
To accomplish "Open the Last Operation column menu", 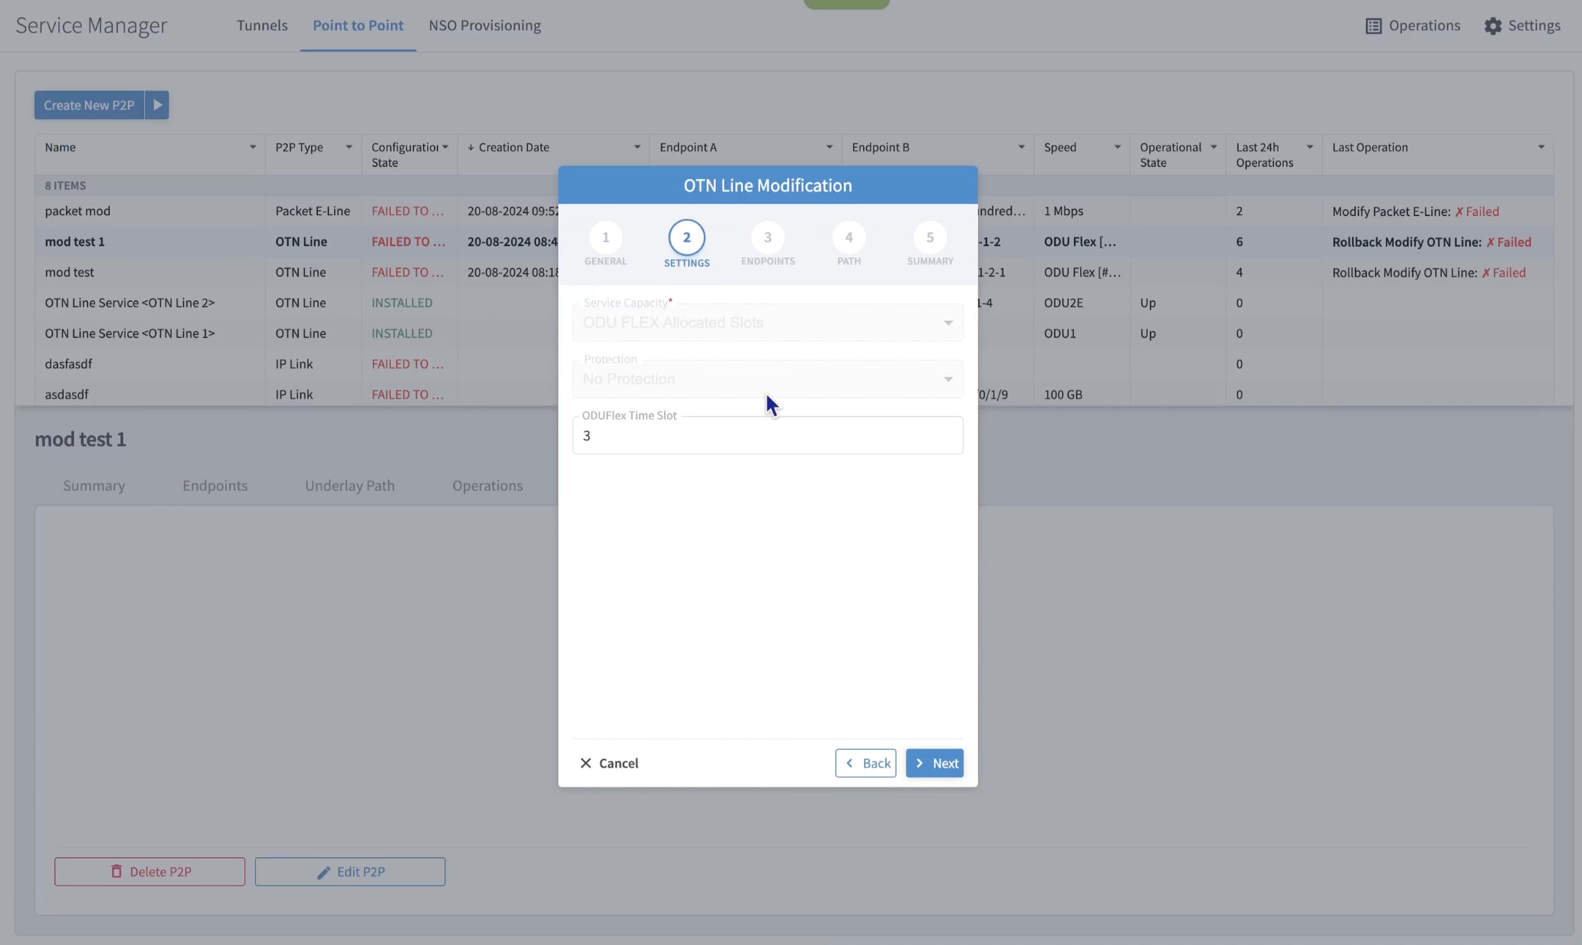I will tap(1541, 147).
